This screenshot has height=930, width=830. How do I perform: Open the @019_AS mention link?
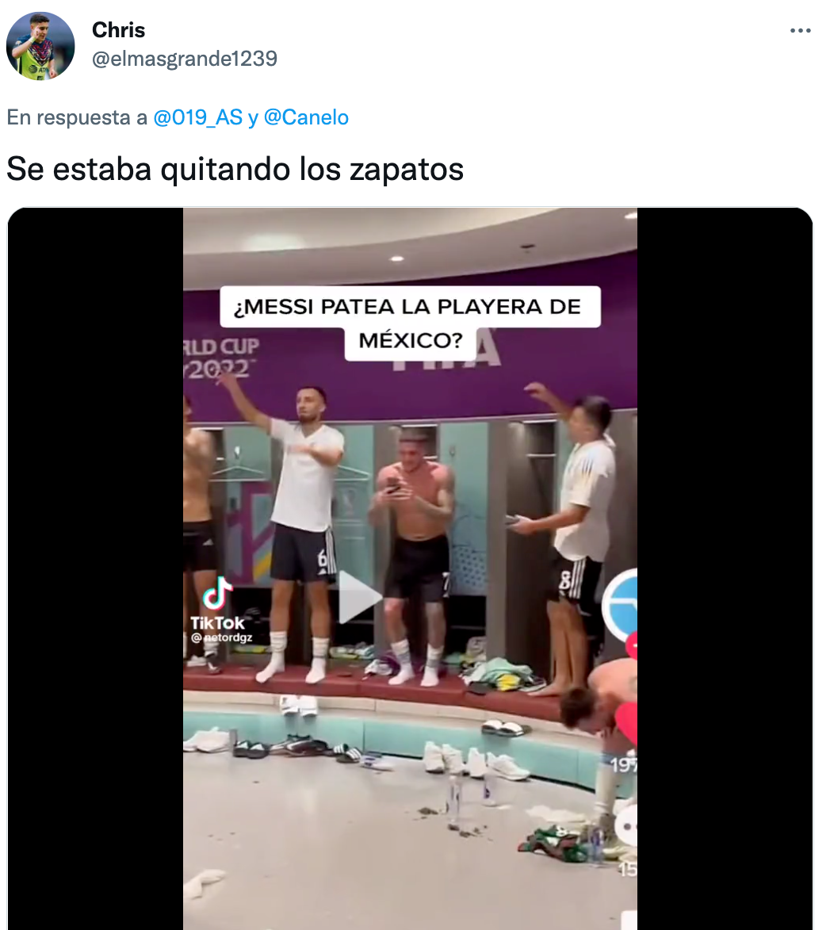coord(198,117)
